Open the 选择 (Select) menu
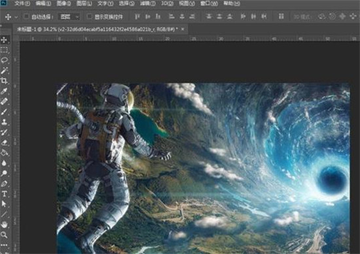The image size is (360, 254). 127,3
